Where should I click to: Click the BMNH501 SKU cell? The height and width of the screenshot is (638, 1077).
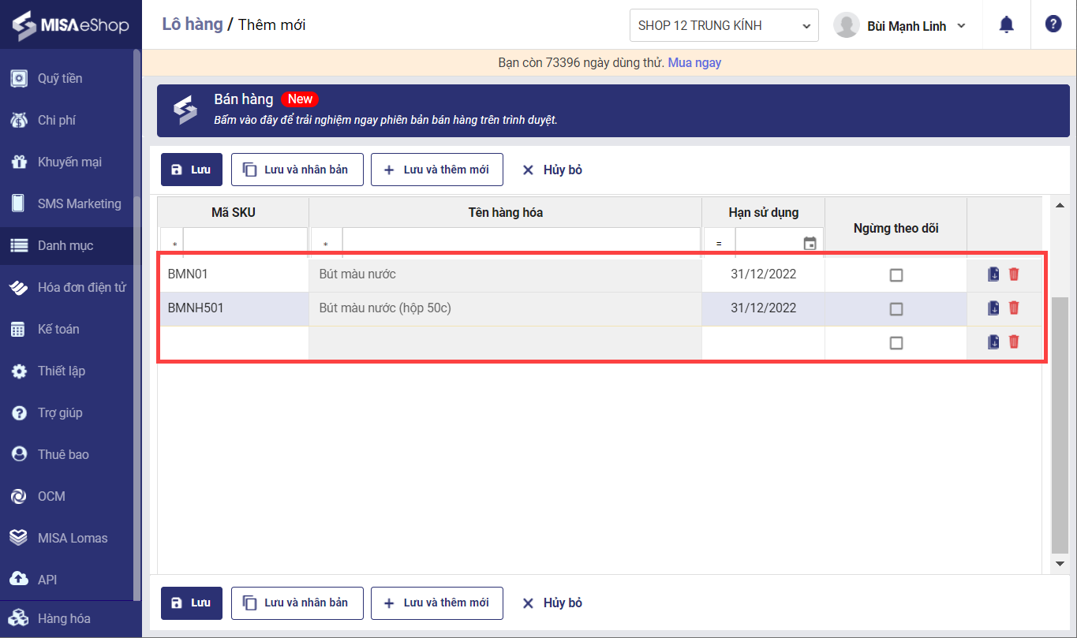[234, 308]
